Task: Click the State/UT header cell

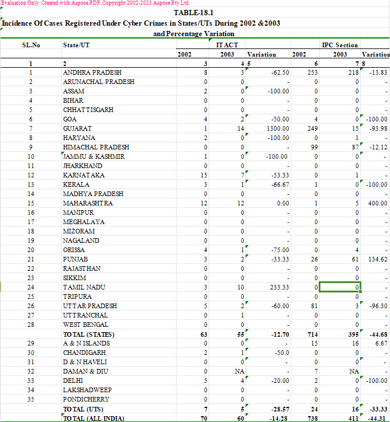Action: click(76, 45)
